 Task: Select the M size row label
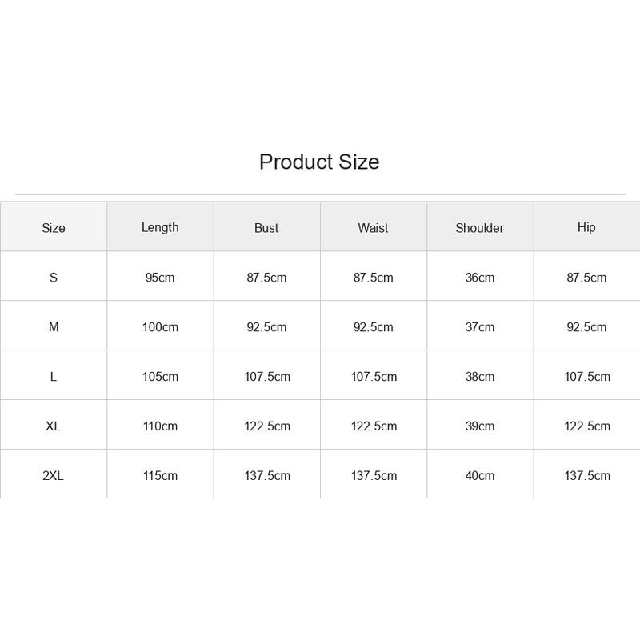point(54,327)
